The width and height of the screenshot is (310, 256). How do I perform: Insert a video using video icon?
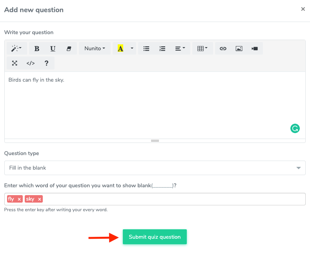tap(255, 49)
